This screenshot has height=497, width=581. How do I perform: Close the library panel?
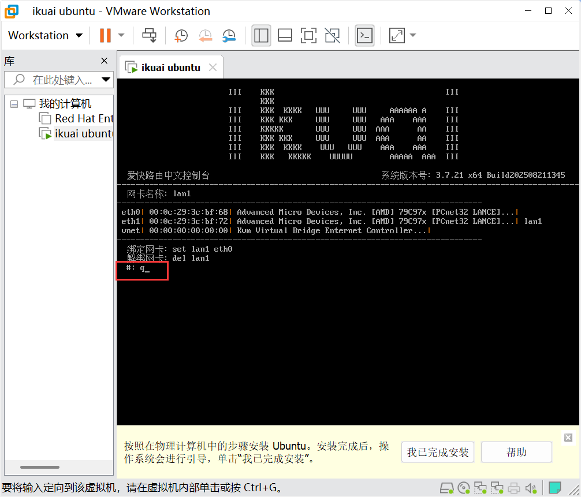coord(105,61)
